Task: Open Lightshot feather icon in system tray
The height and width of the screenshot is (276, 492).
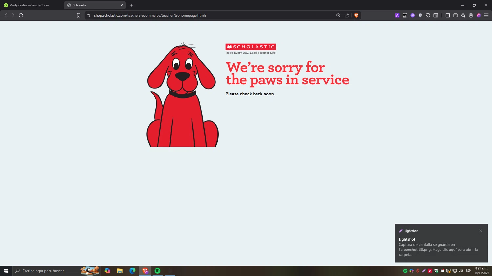Action: 424,271
